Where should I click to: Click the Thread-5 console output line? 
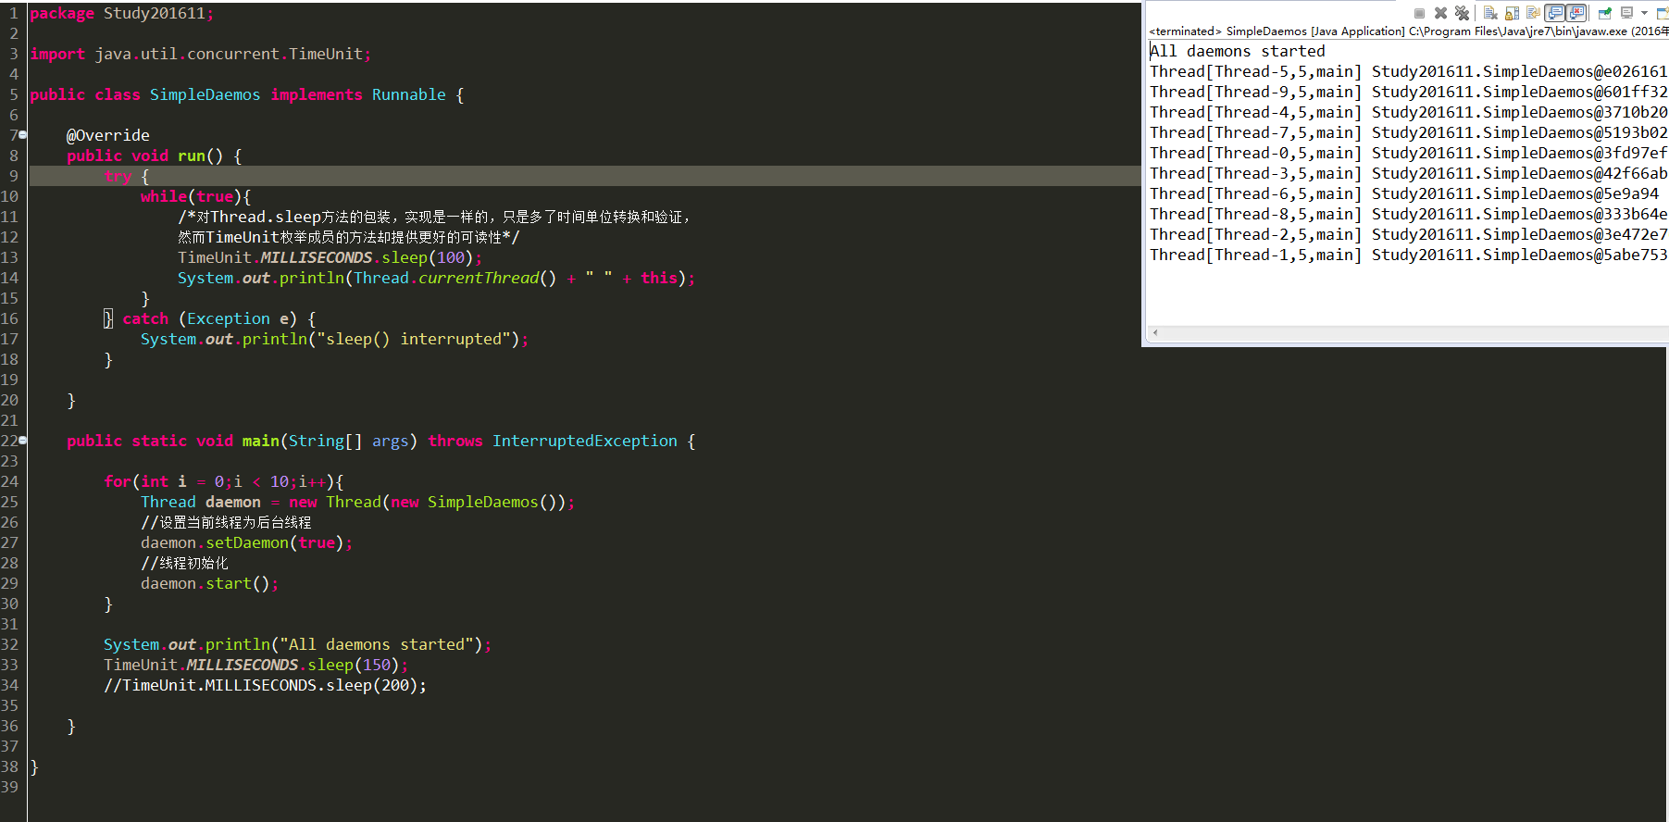click(1408, 71)
